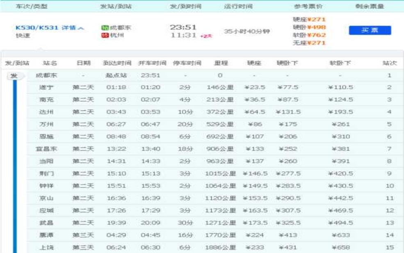Click the green 始 icon beside 成都东
404x253 pixels.
[x=105, y=28]
